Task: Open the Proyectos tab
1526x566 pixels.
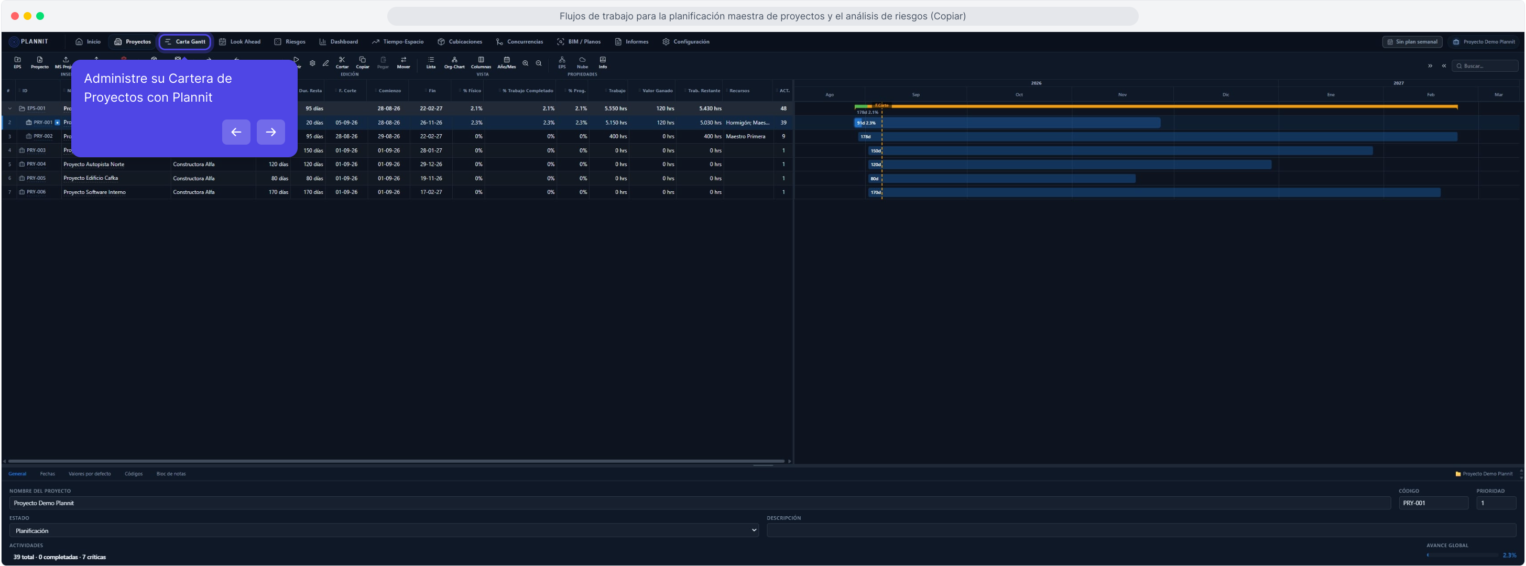Action: [133, 41]
